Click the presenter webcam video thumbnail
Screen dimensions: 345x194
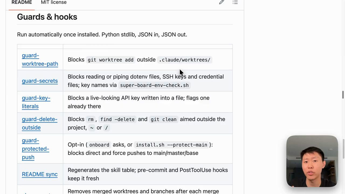pos(312,161)
